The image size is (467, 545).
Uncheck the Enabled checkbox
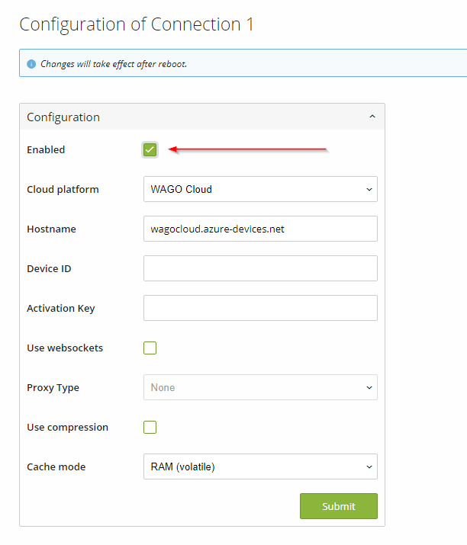tap(150, 150)
